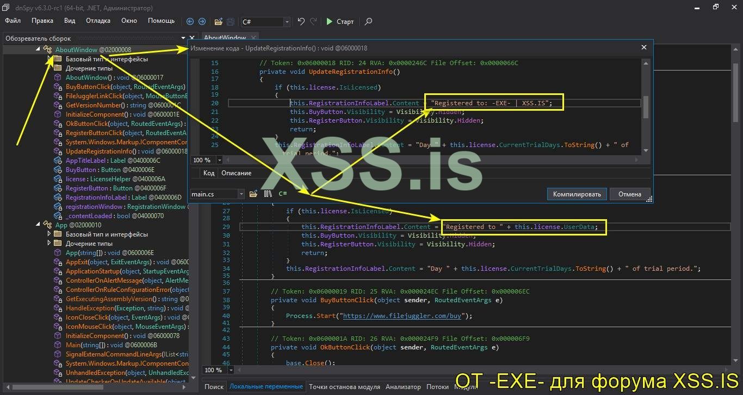Click the Open file folder icon in toolbar
Image resolution: width=743 pixels, height=395 pixels.
[x=218, y=22]
